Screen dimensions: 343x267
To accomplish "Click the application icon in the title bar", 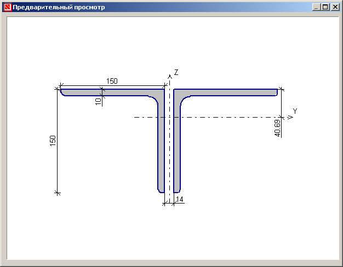I will 7,8.
